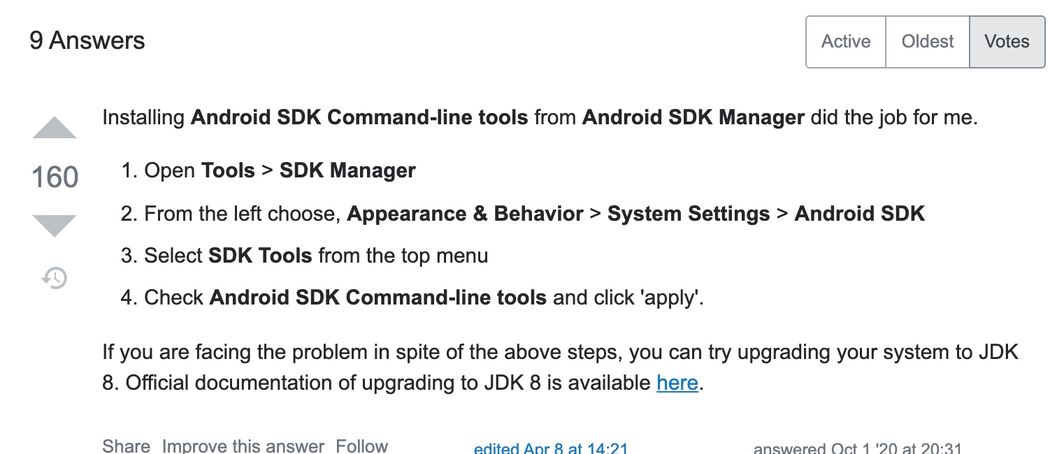The image size is (1057, 454).
Task: Click the '9 Answers' heading
Action: click(87, 41)
